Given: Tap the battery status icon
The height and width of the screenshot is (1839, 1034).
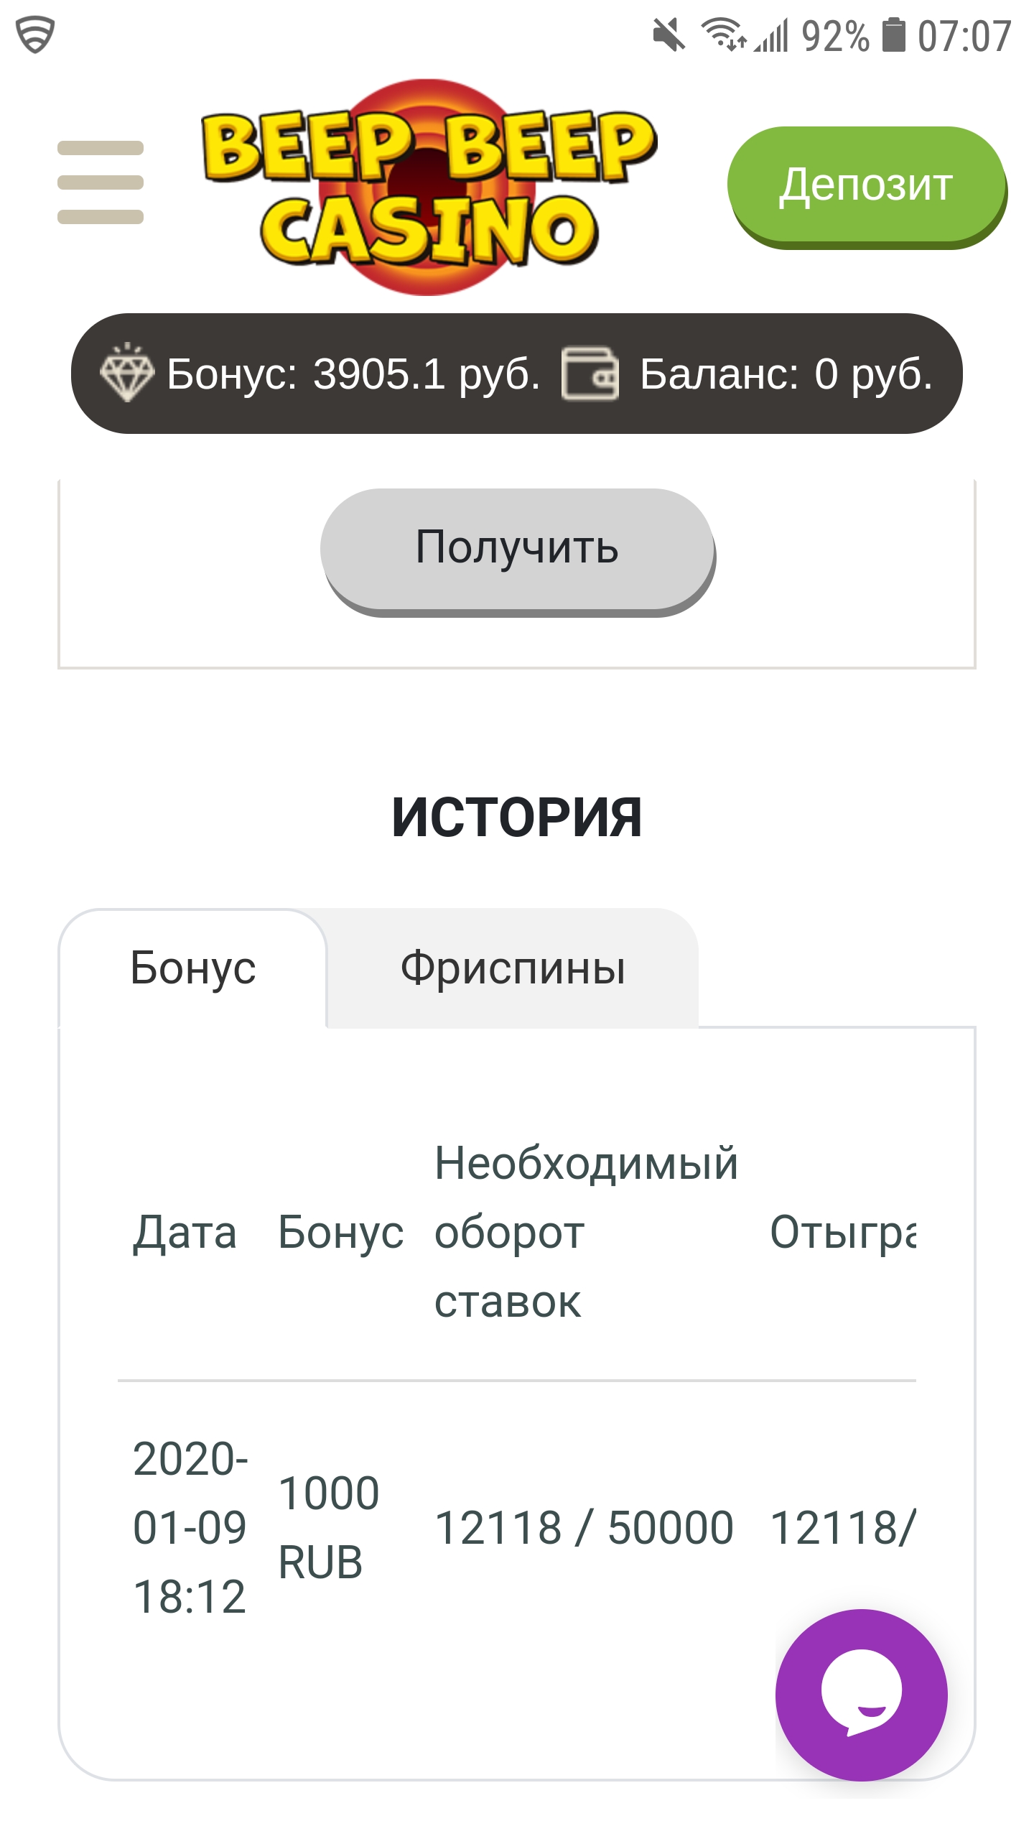Looking at the screenshot, I should click(893, 35).
